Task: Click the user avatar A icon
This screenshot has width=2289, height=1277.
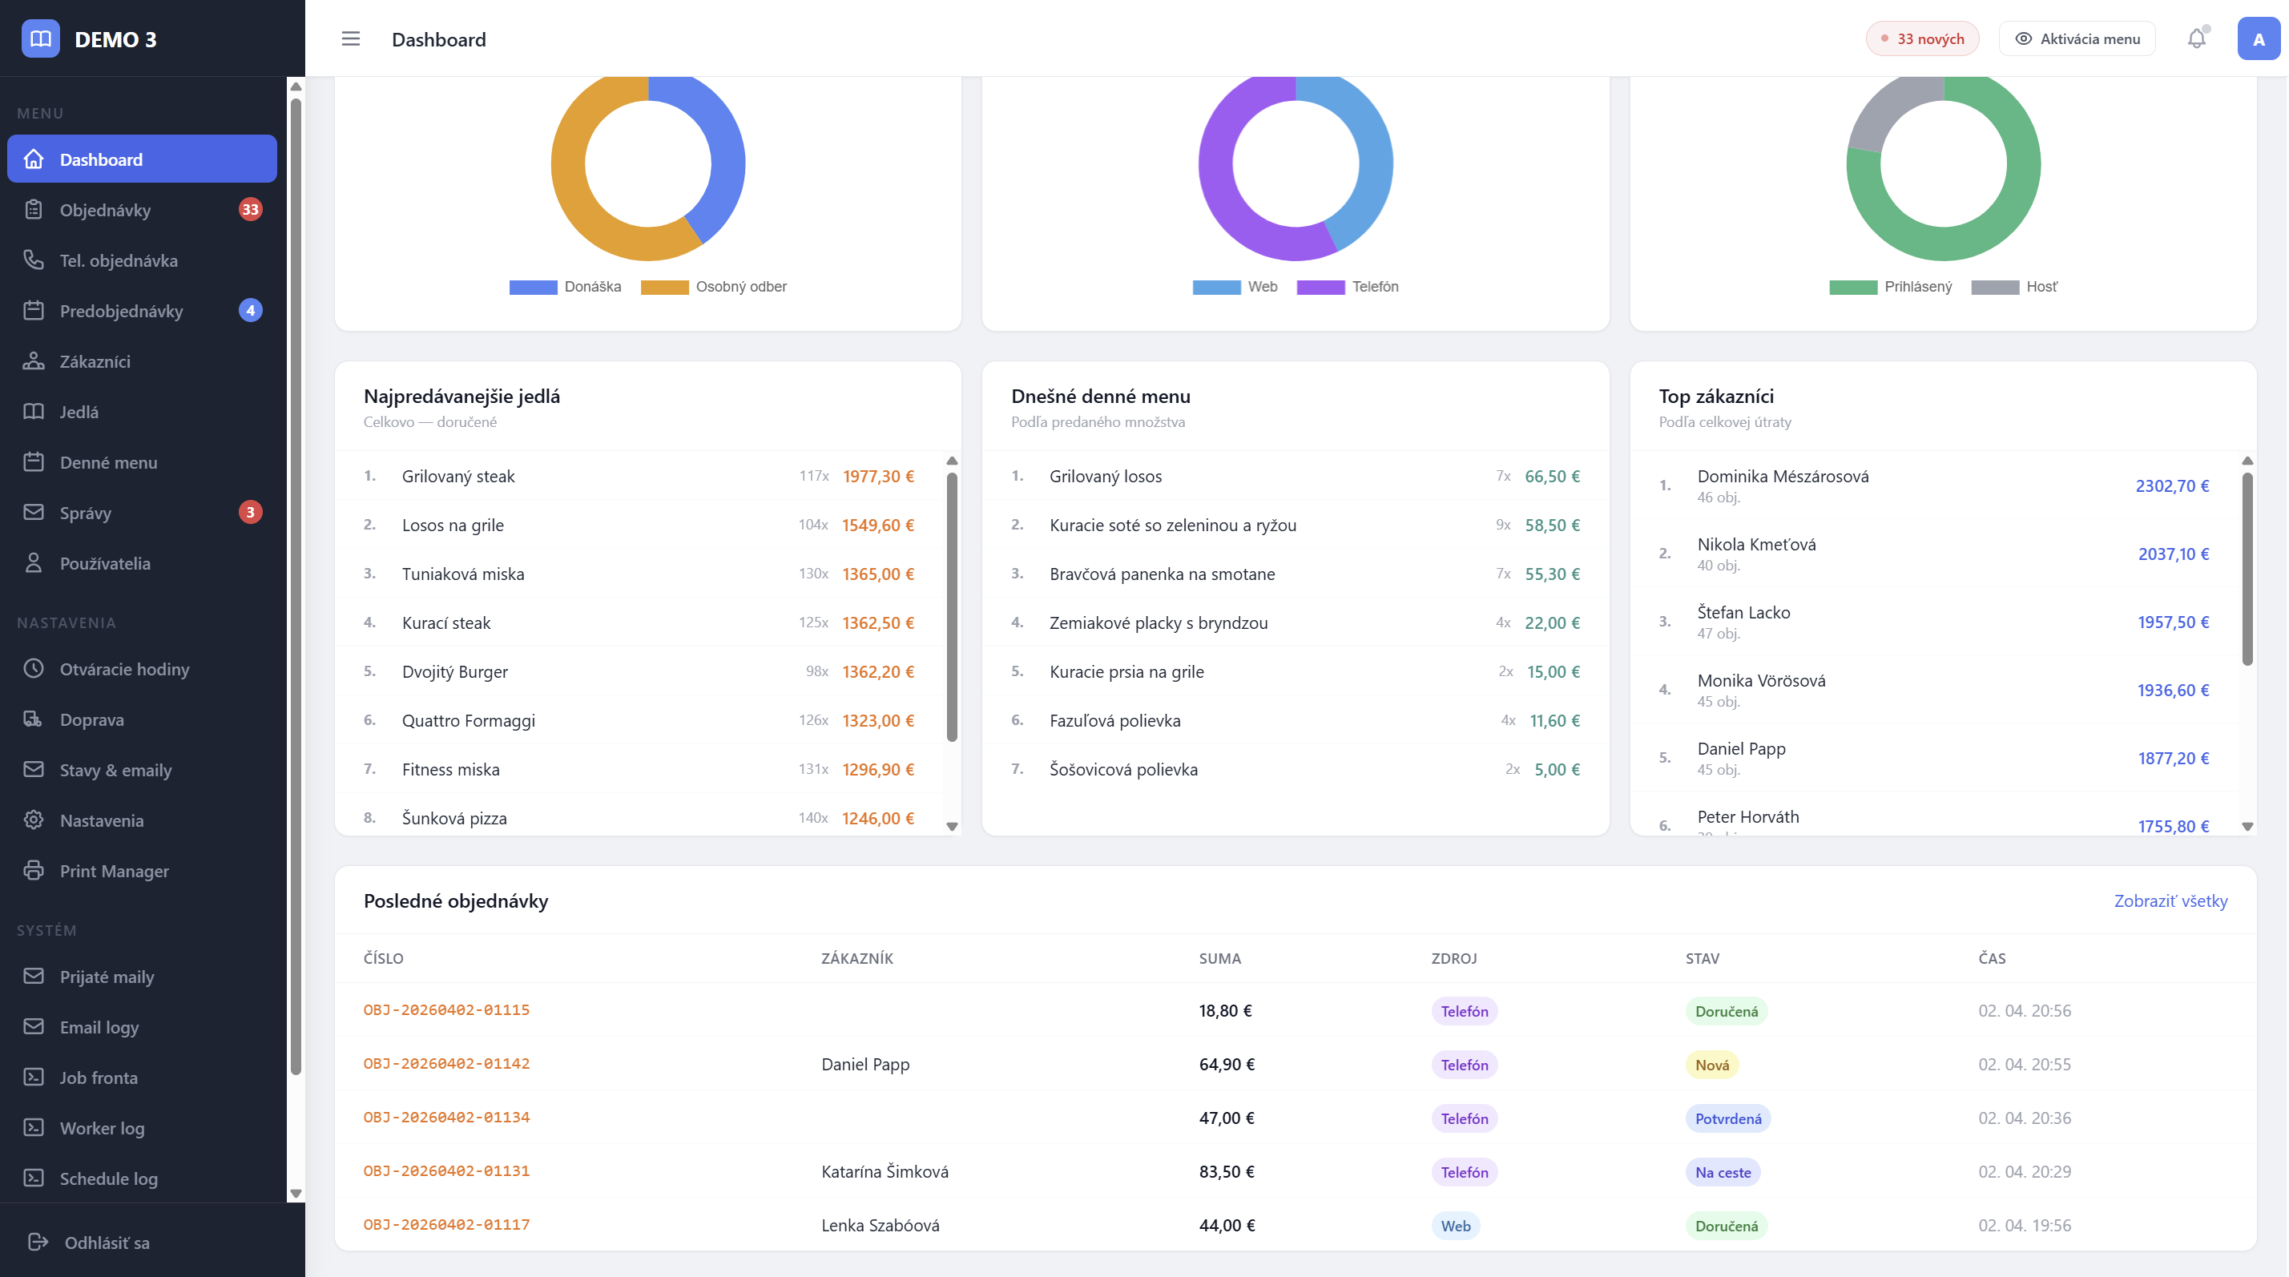Action: (2258, 39)
